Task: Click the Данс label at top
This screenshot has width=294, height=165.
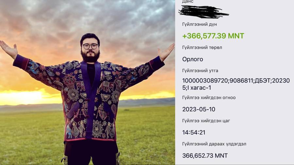Action: click(188, 2)
